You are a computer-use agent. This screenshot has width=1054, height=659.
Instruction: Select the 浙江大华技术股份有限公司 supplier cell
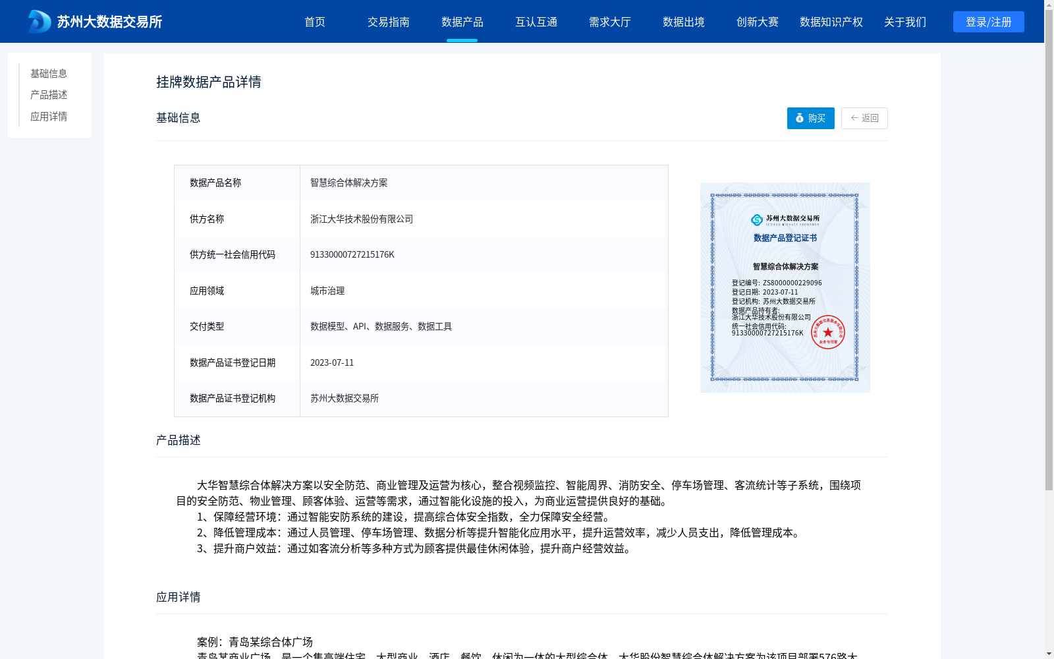coord(484,219)
